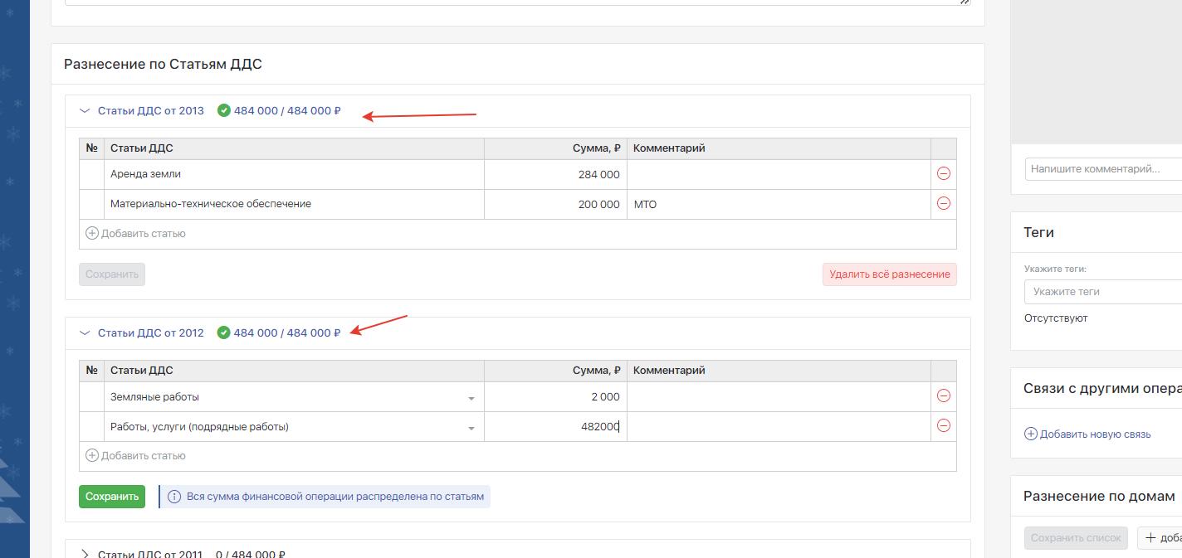Expand the Статьи ДДС от 2011 section
The image size is (1182, 558).
[85, 553]
